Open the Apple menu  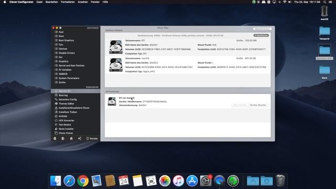(x=5, y=2)
